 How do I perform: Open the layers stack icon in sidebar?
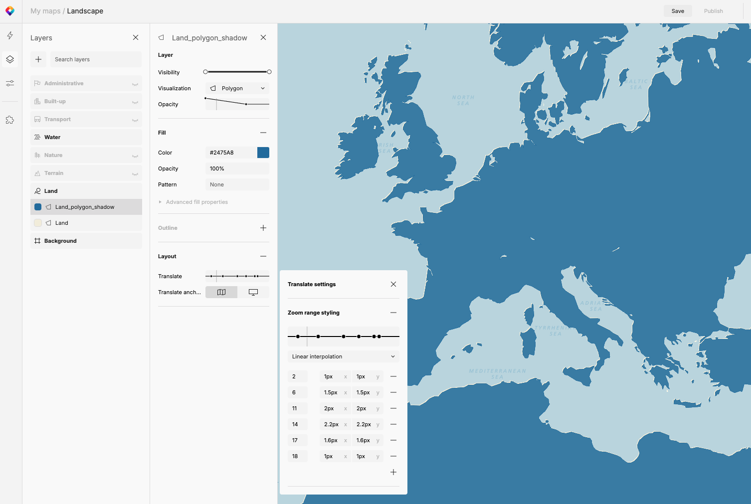10,59
